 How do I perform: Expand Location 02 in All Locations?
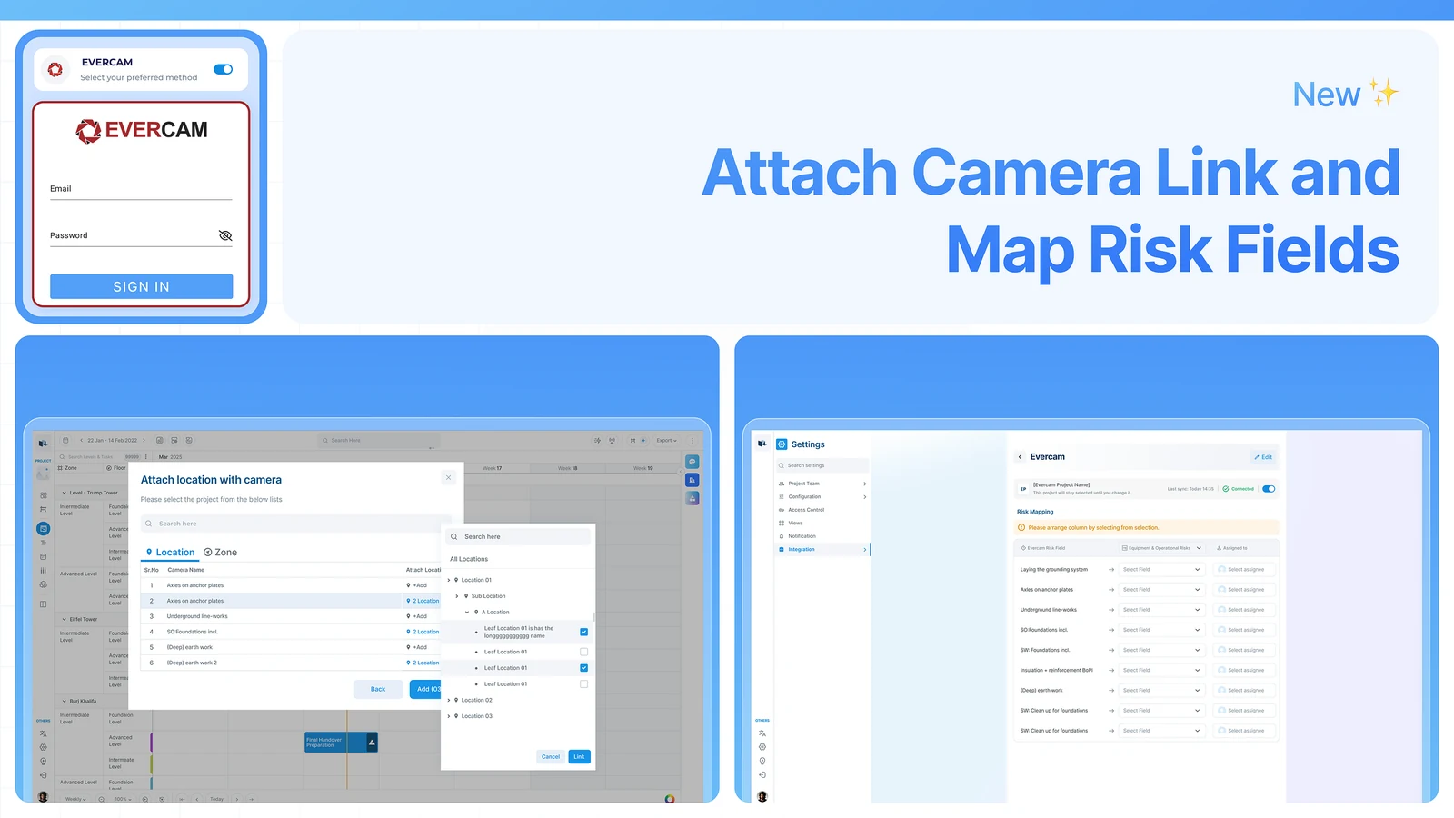click(449, 701)
